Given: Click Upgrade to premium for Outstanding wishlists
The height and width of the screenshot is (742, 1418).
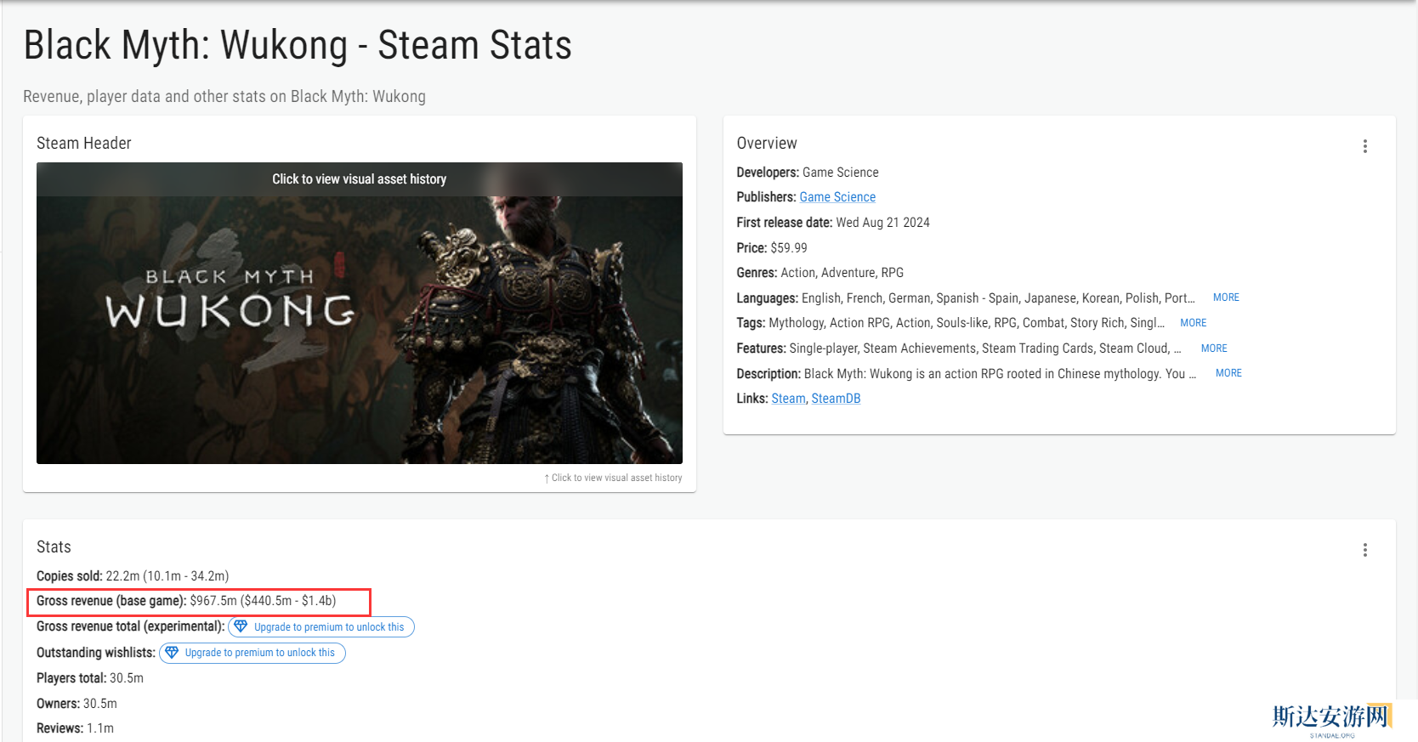Looking at the screenshot, I should tap(259, 653).
